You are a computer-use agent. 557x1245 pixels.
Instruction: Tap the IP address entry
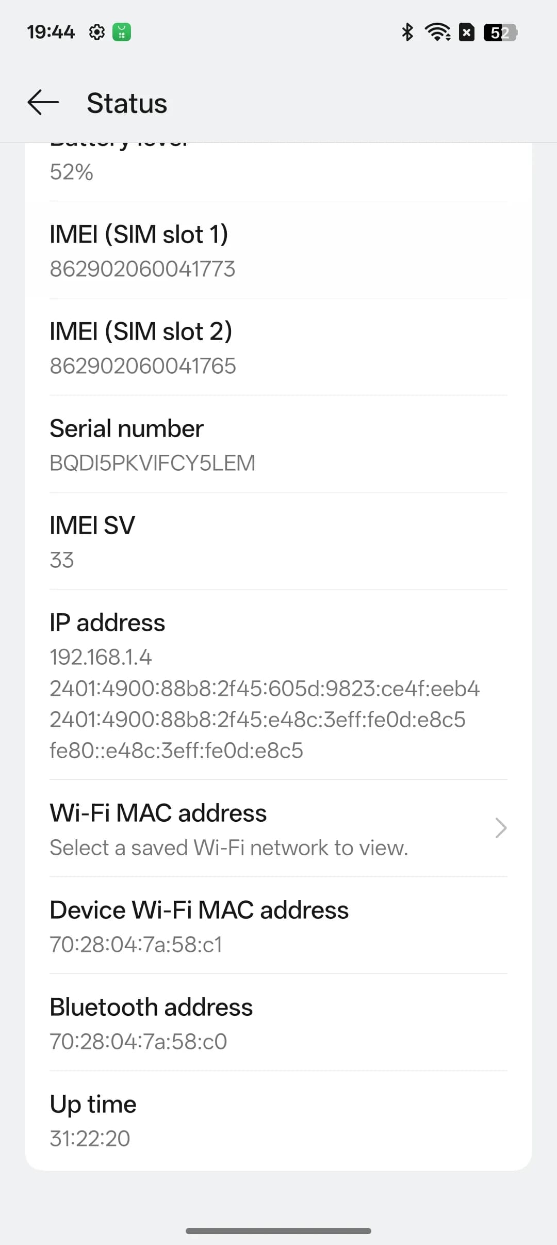[x=278, y=685]
